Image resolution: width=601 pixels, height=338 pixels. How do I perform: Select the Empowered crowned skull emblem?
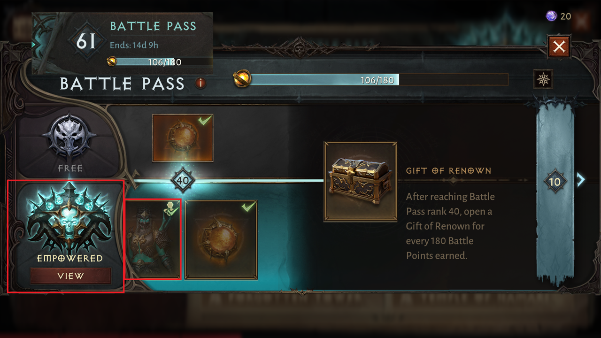pos(69,218)
